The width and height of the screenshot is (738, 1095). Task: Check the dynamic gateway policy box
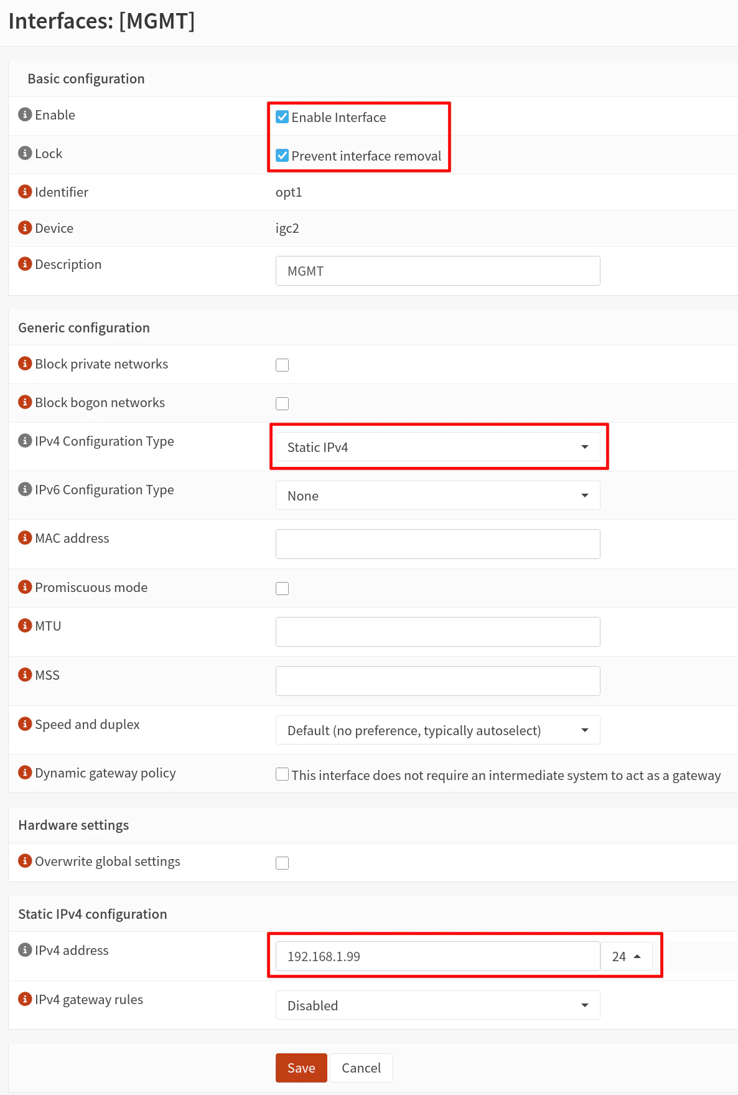pos(283,774)
